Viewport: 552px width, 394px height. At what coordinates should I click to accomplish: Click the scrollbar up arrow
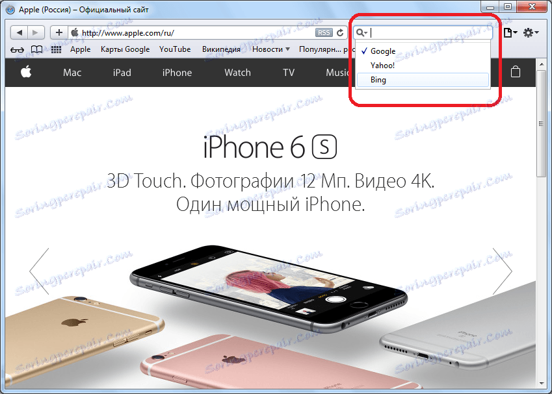coord(541,64)
